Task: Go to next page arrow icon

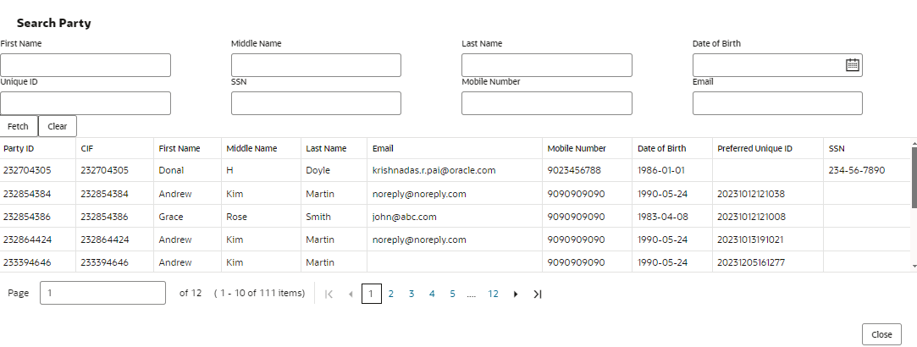Action: [516, 294]
